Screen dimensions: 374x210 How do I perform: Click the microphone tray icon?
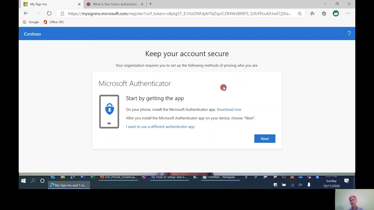point(309,185)
